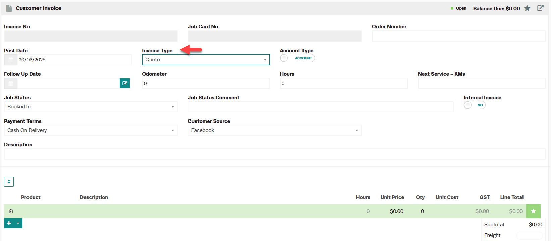Toggle the Account Type switch
The width and height of the screenshot is (551, 241).
297,58
